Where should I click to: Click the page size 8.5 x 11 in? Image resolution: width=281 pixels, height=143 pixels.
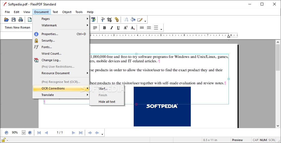[x=210, y=140]
